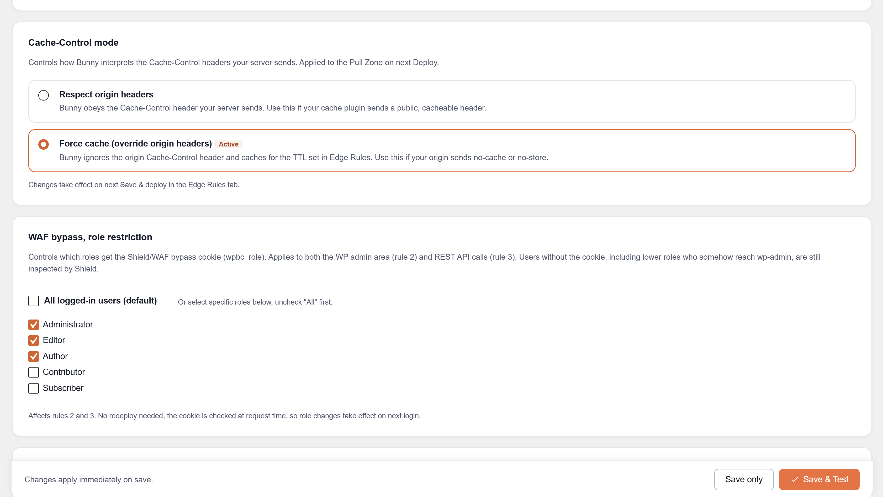883x497 pixels.
Task: Enable the Contributor role checkbox
Action: tap(34, 372)
